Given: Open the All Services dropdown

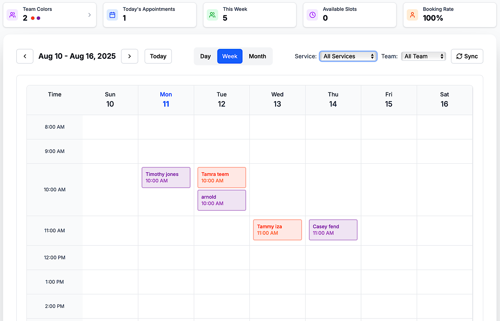Looking at the screenshot, I should coord(348,56).
